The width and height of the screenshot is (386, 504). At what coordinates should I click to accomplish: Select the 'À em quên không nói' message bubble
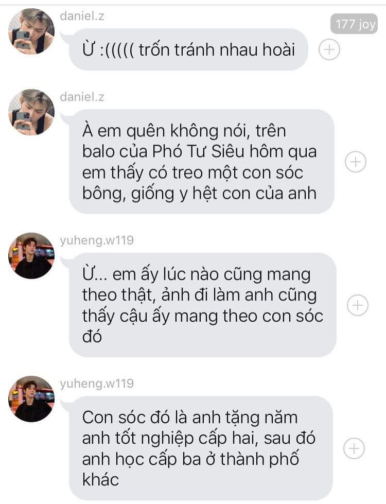[x=202, y=161]
